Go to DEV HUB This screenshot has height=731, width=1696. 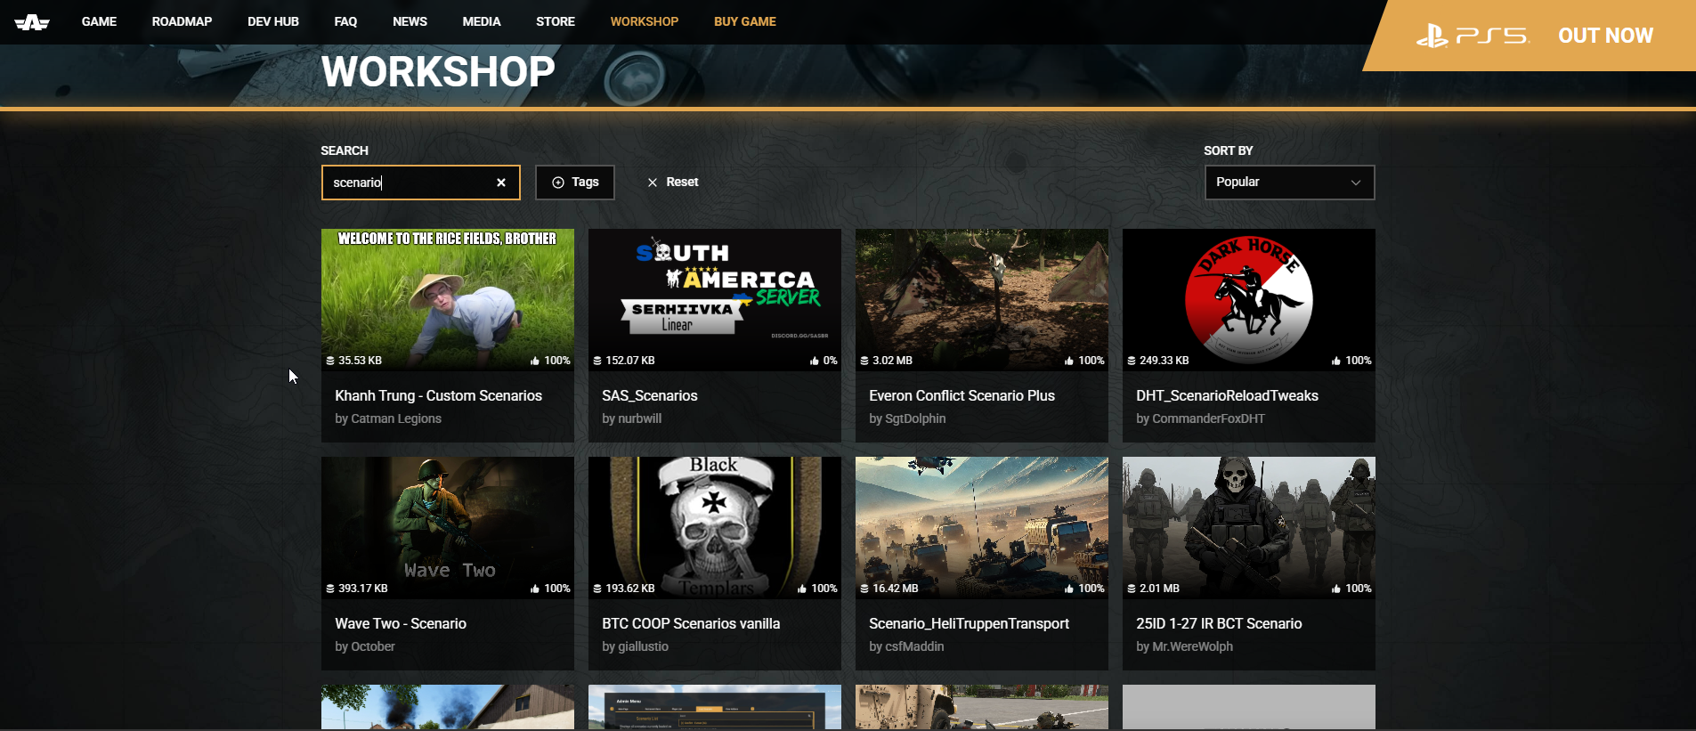point(273,21)
